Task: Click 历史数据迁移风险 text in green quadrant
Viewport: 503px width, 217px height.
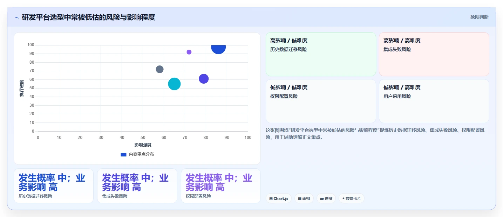Action: click(288, 49)
